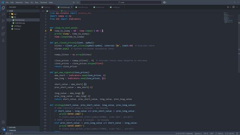Open functions.py in the Explorer tree
This screenshot has width=240, height=135.
point(23,20)
